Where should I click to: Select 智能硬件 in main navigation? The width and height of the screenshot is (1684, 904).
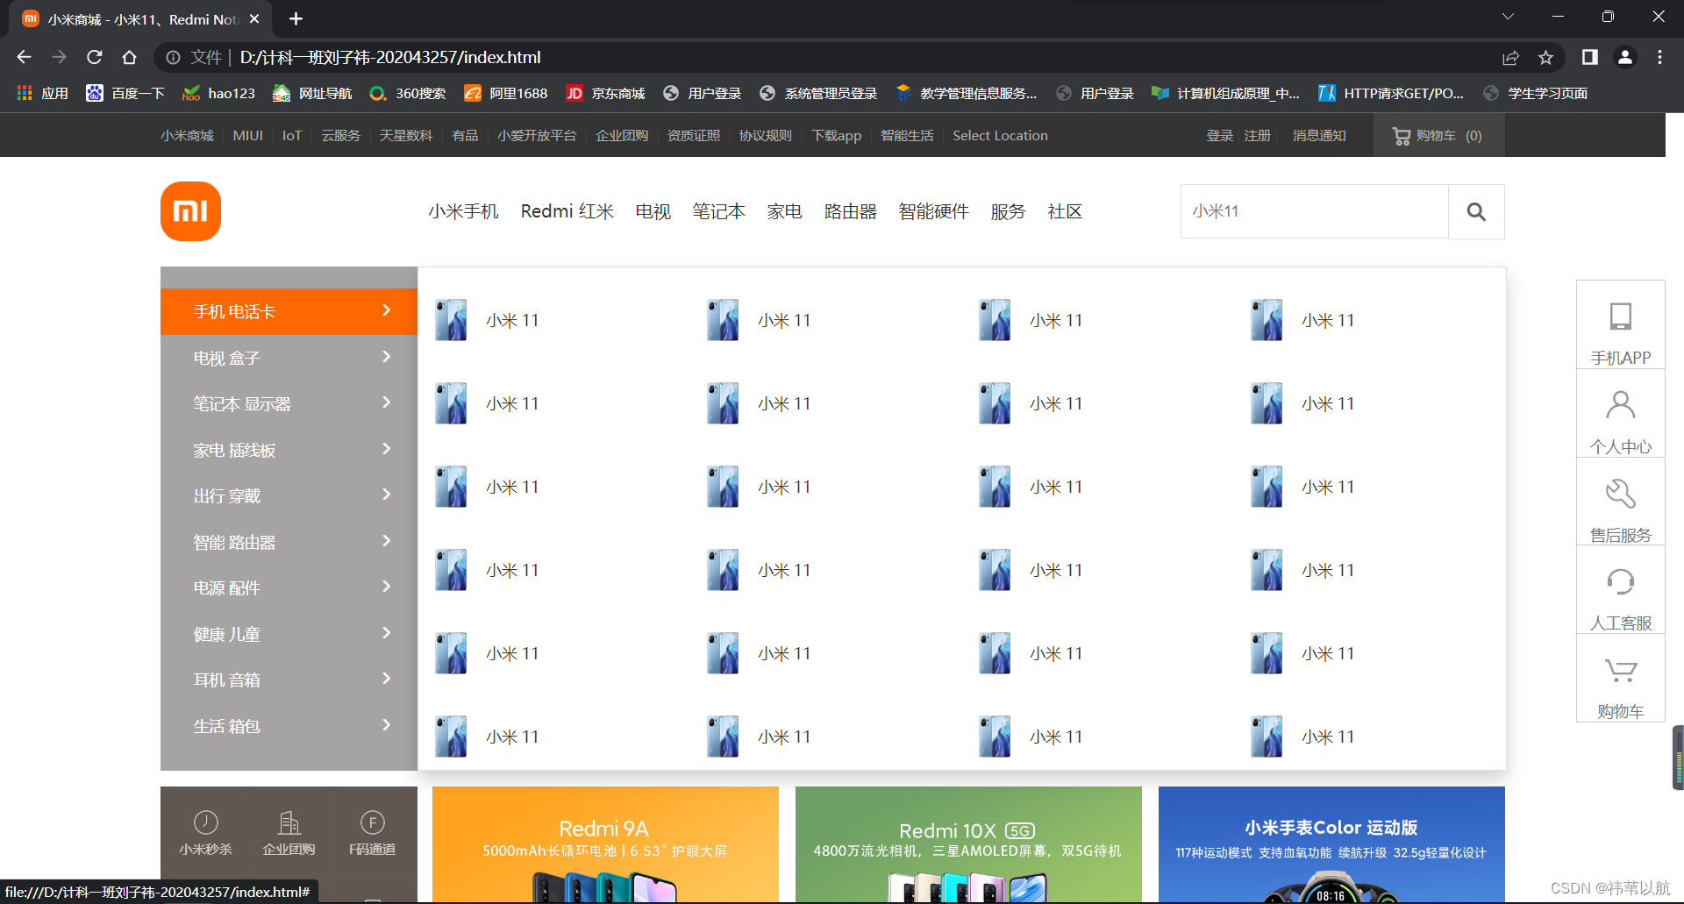coord(934,211)
